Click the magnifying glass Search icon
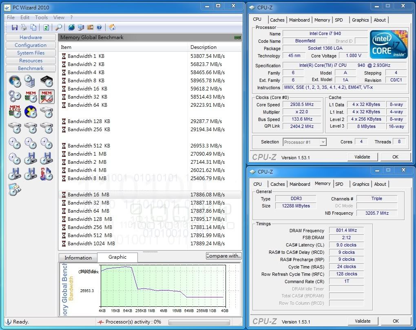This screenshot has width=416, height=330. click(x=59, y=27)
